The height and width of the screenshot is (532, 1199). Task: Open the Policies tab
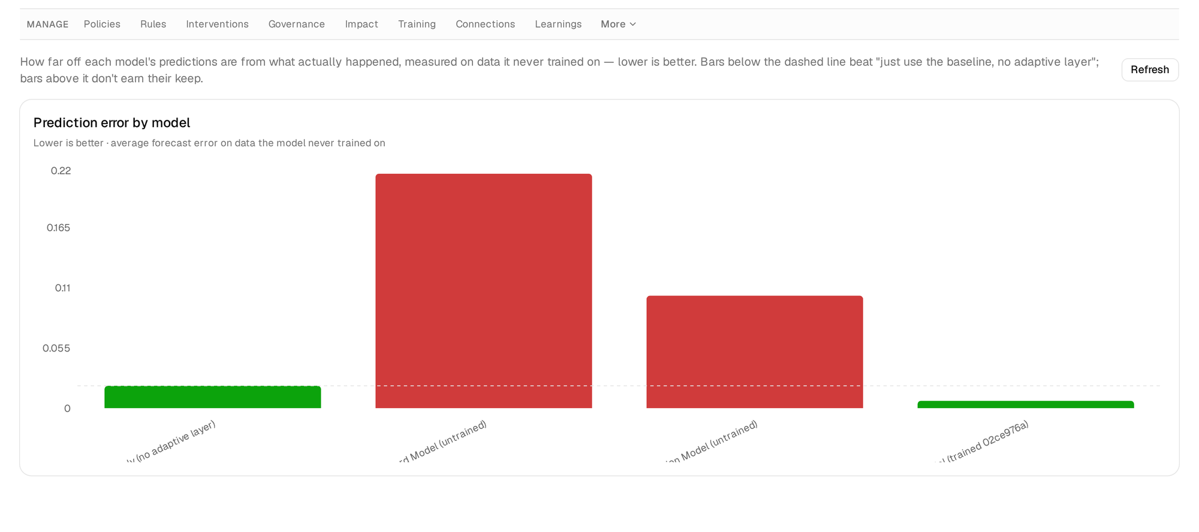point(102,24)
